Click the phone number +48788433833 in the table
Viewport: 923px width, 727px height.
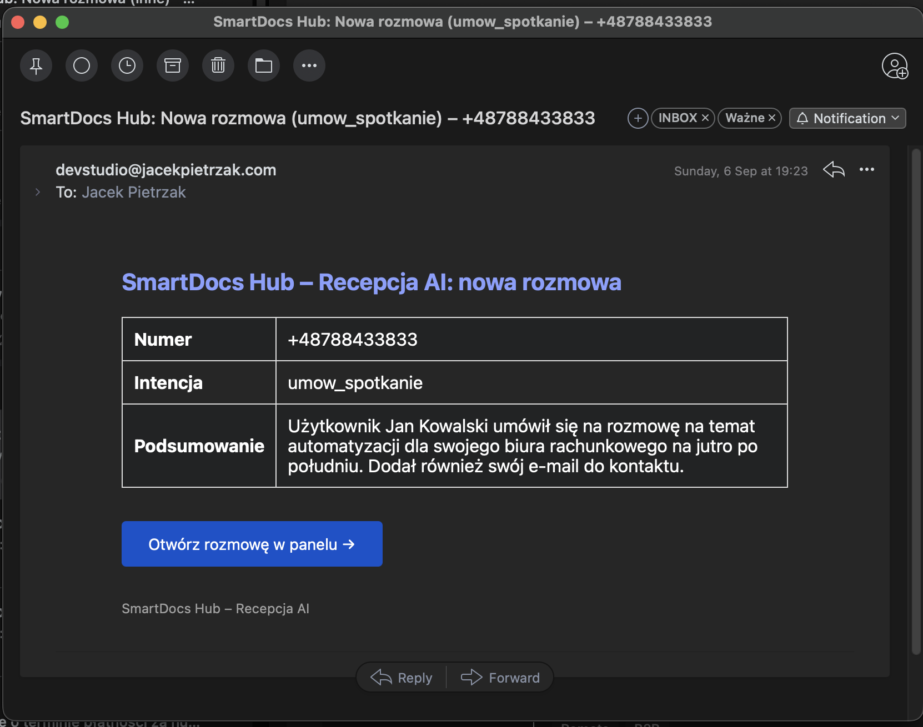353,340
